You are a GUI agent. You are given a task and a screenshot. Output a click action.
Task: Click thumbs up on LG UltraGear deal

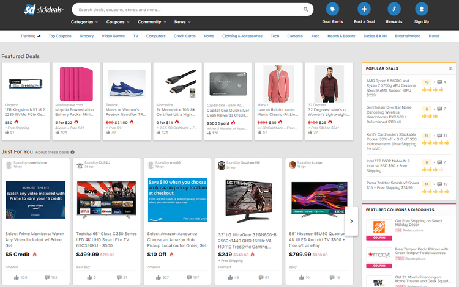click(x=230, y=277)
